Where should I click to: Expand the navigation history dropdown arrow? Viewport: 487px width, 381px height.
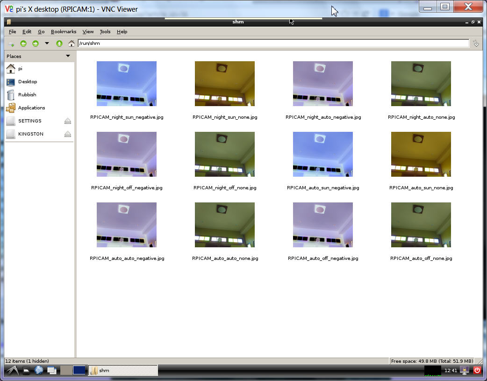(x=47, y=43)
